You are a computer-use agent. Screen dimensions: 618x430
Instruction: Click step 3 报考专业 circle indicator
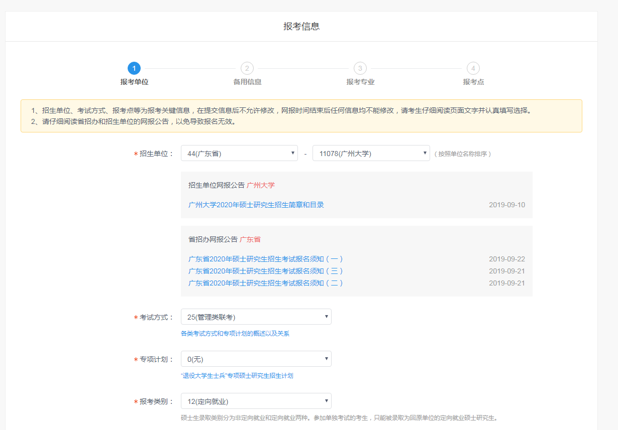click(359, 67)
